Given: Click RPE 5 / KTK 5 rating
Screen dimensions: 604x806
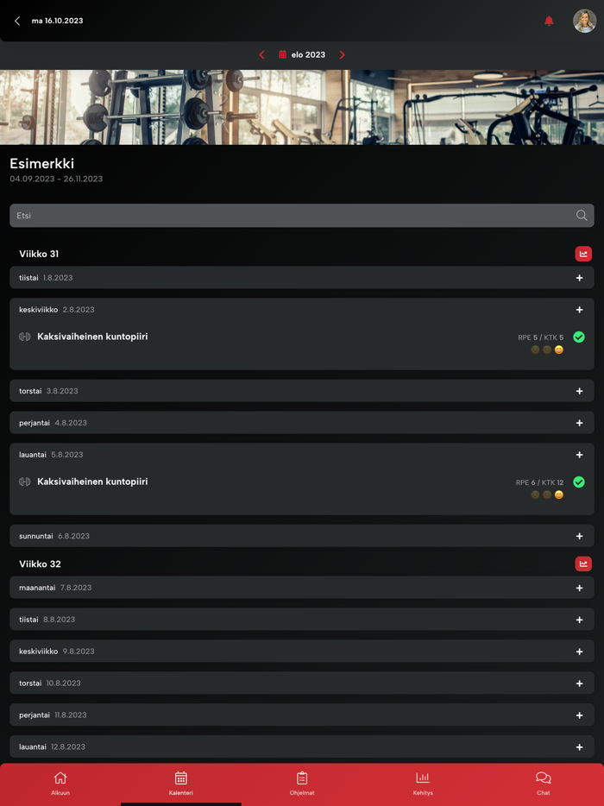Looking at the screenshot, I should 541,337.
